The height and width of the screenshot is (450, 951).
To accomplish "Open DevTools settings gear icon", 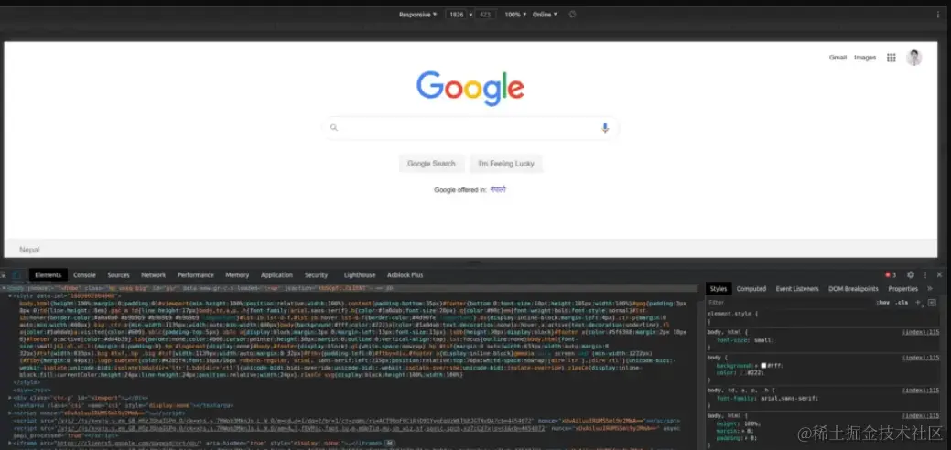I will [x=911, y=274].
